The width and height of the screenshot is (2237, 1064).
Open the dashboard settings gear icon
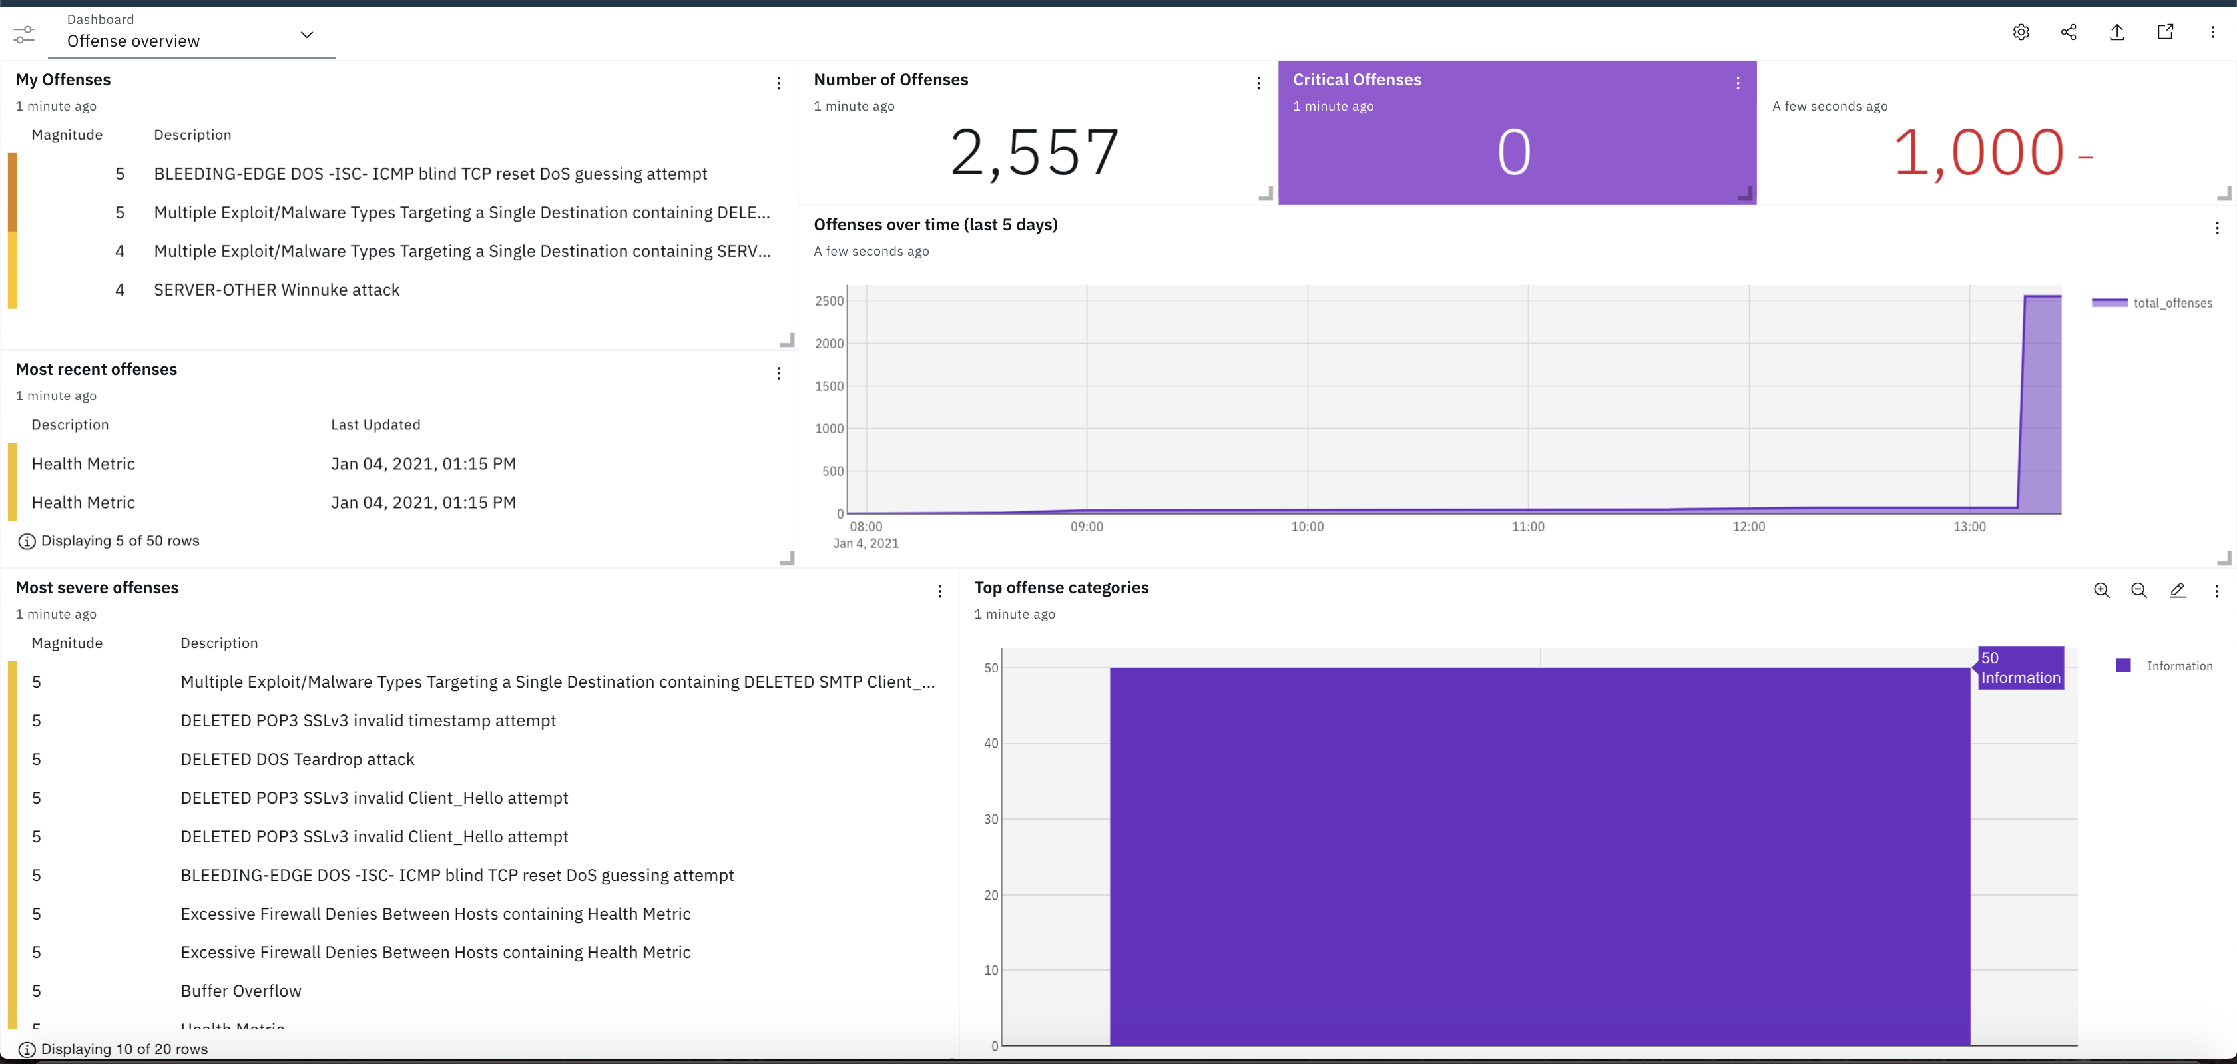pos(2021,32)
